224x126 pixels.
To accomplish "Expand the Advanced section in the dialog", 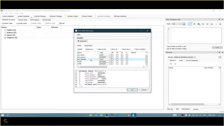I will [82, 41].
